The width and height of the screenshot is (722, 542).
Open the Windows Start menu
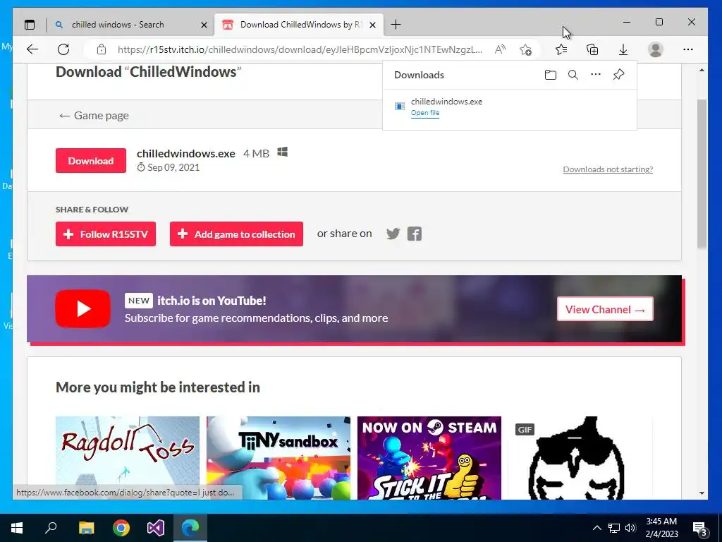[17, 528]
